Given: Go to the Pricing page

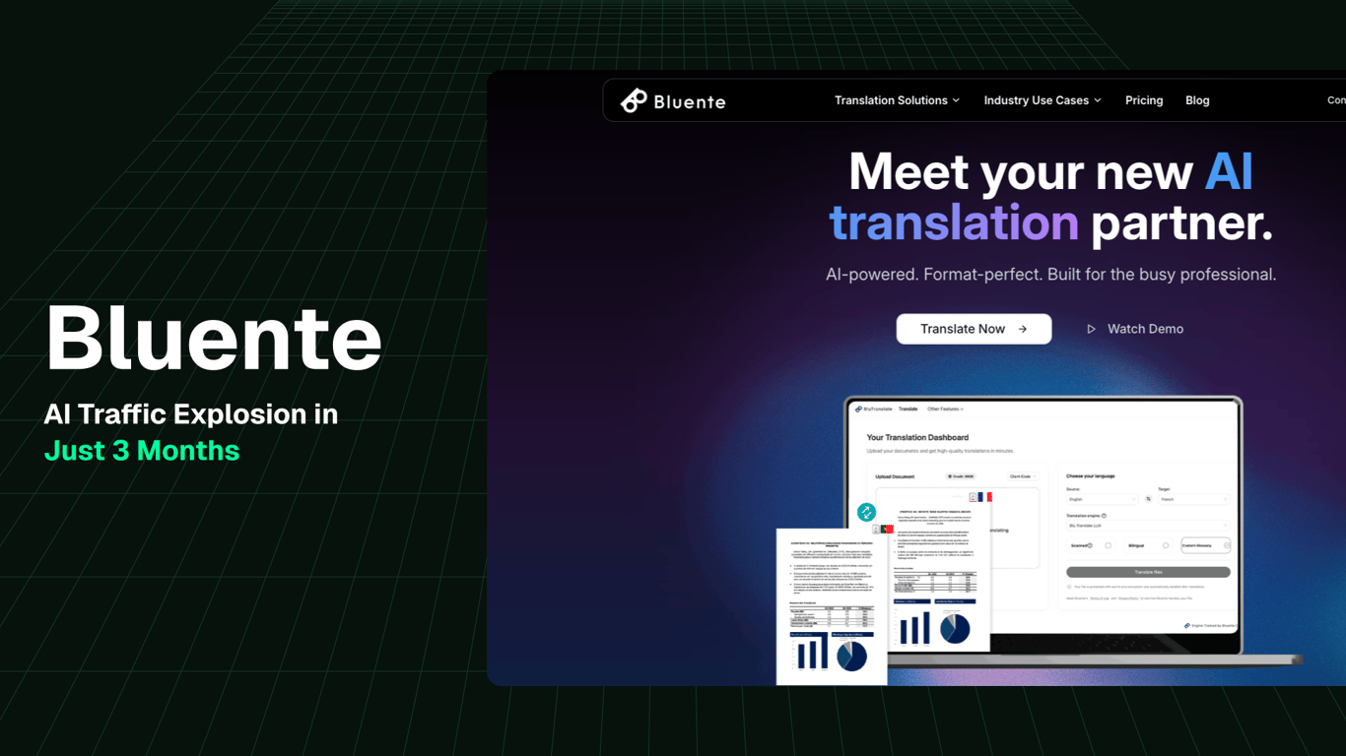Looking at the screenshot, I should tap(1144, 100).
